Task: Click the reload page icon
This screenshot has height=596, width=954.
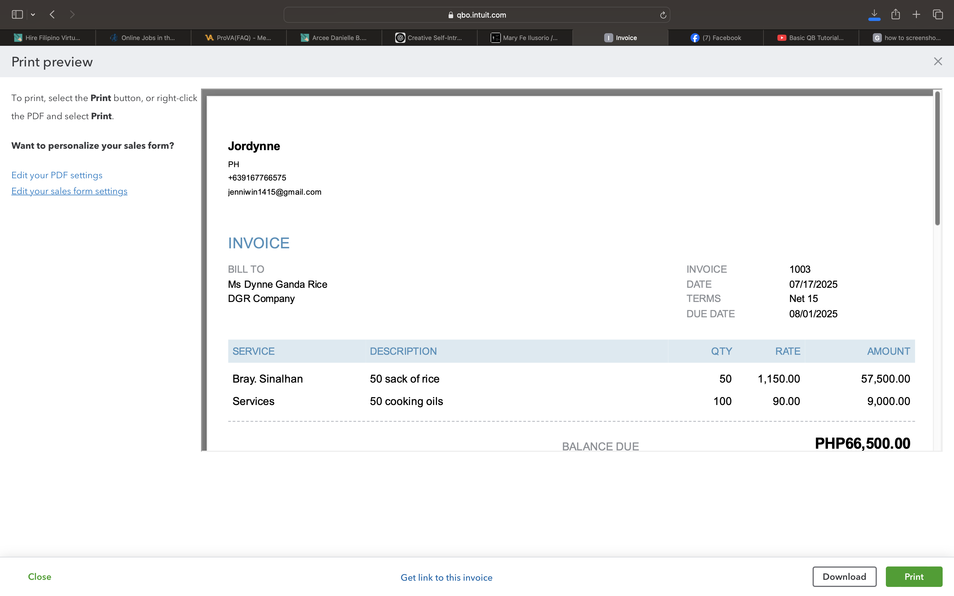Action: point(663,15)
